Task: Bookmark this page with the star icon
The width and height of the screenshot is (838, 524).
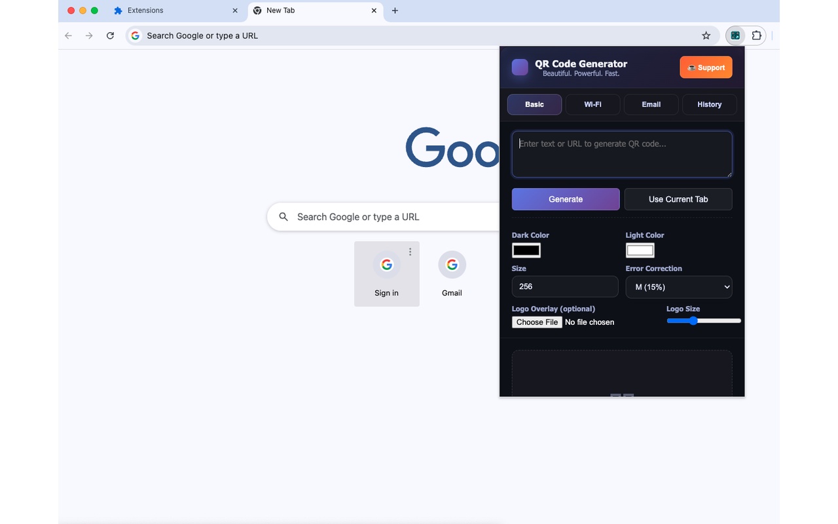Action: (706, 35)
